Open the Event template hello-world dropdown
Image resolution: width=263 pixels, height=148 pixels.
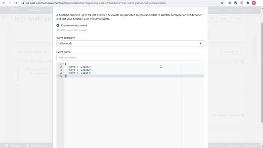tap(130, 43)
